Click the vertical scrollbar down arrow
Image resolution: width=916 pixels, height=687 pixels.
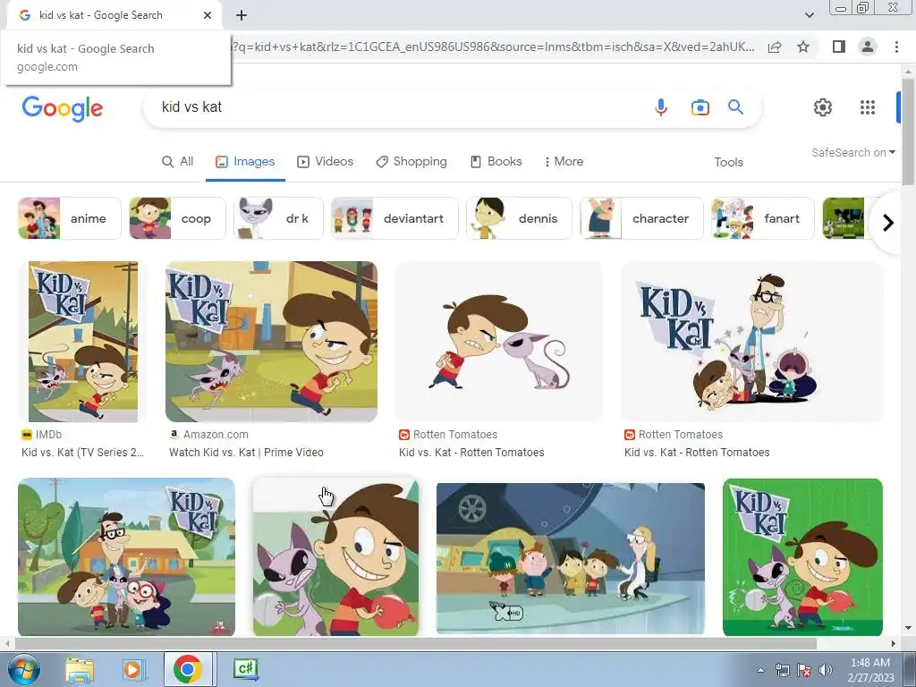[x=908, y=629]
